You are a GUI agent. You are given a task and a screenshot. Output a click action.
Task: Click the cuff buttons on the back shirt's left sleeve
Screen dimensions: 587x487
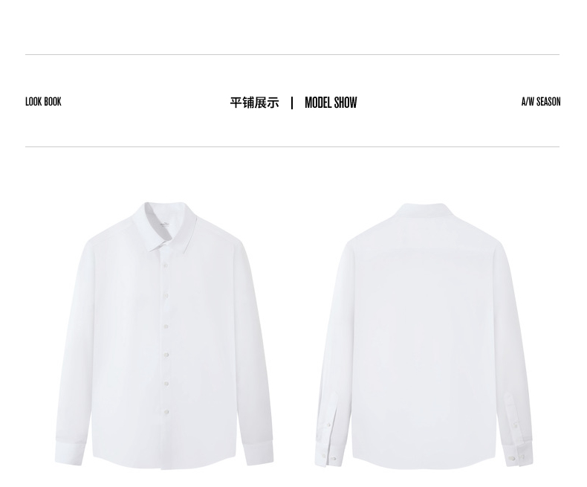(x=329, y=458)
